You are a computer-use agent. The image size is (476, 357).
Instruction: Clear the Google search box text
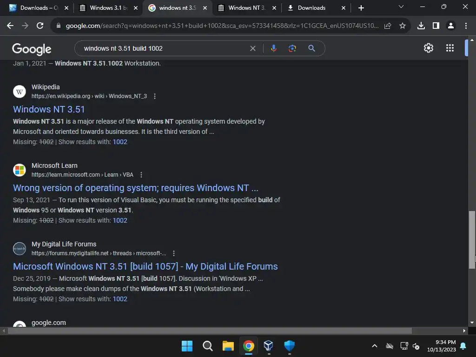[x=252, y=48]
